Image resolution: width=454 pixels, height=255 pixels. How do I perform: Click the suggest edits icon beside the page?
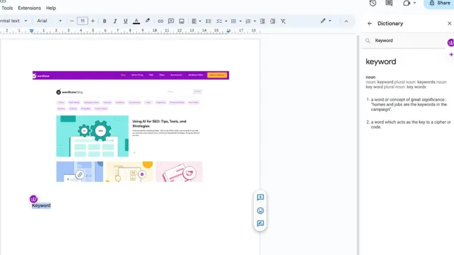coord(260,223)
